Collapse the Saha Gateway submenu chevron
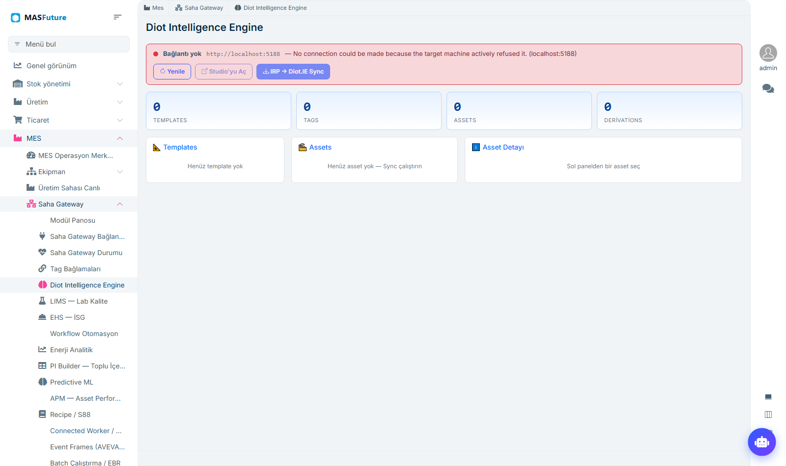The width and height of the screenshot is (786, 466). click(x=120, y=204)
